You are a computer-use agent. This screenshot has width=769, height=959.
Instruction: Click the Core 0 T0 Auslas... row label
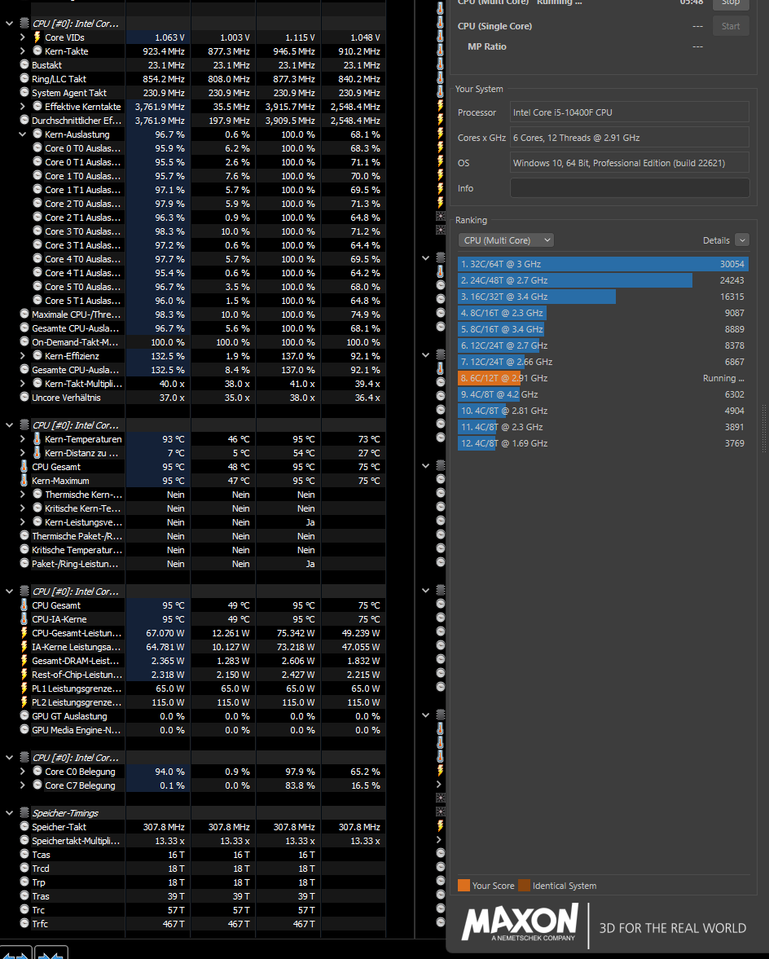pyautogui.click(x=82, y=148)
